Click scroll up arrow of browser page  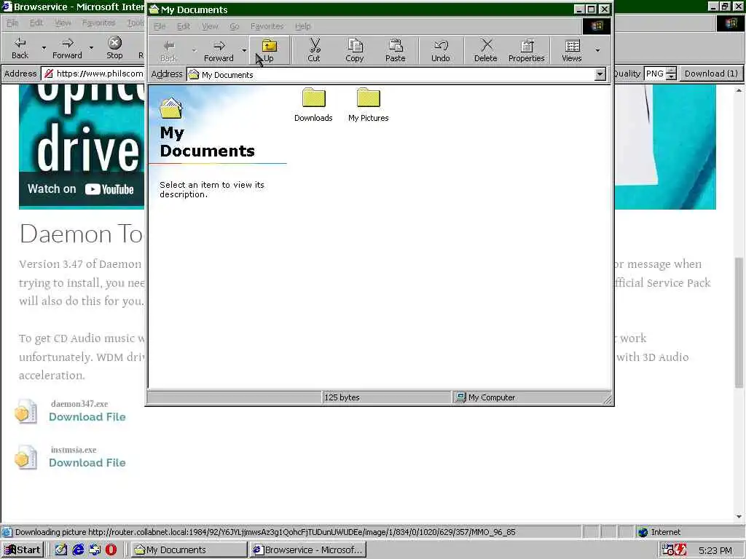coord(739,90)
